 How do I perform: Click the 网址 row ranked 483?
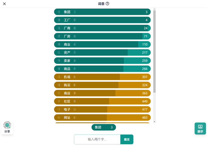point(102,118)
